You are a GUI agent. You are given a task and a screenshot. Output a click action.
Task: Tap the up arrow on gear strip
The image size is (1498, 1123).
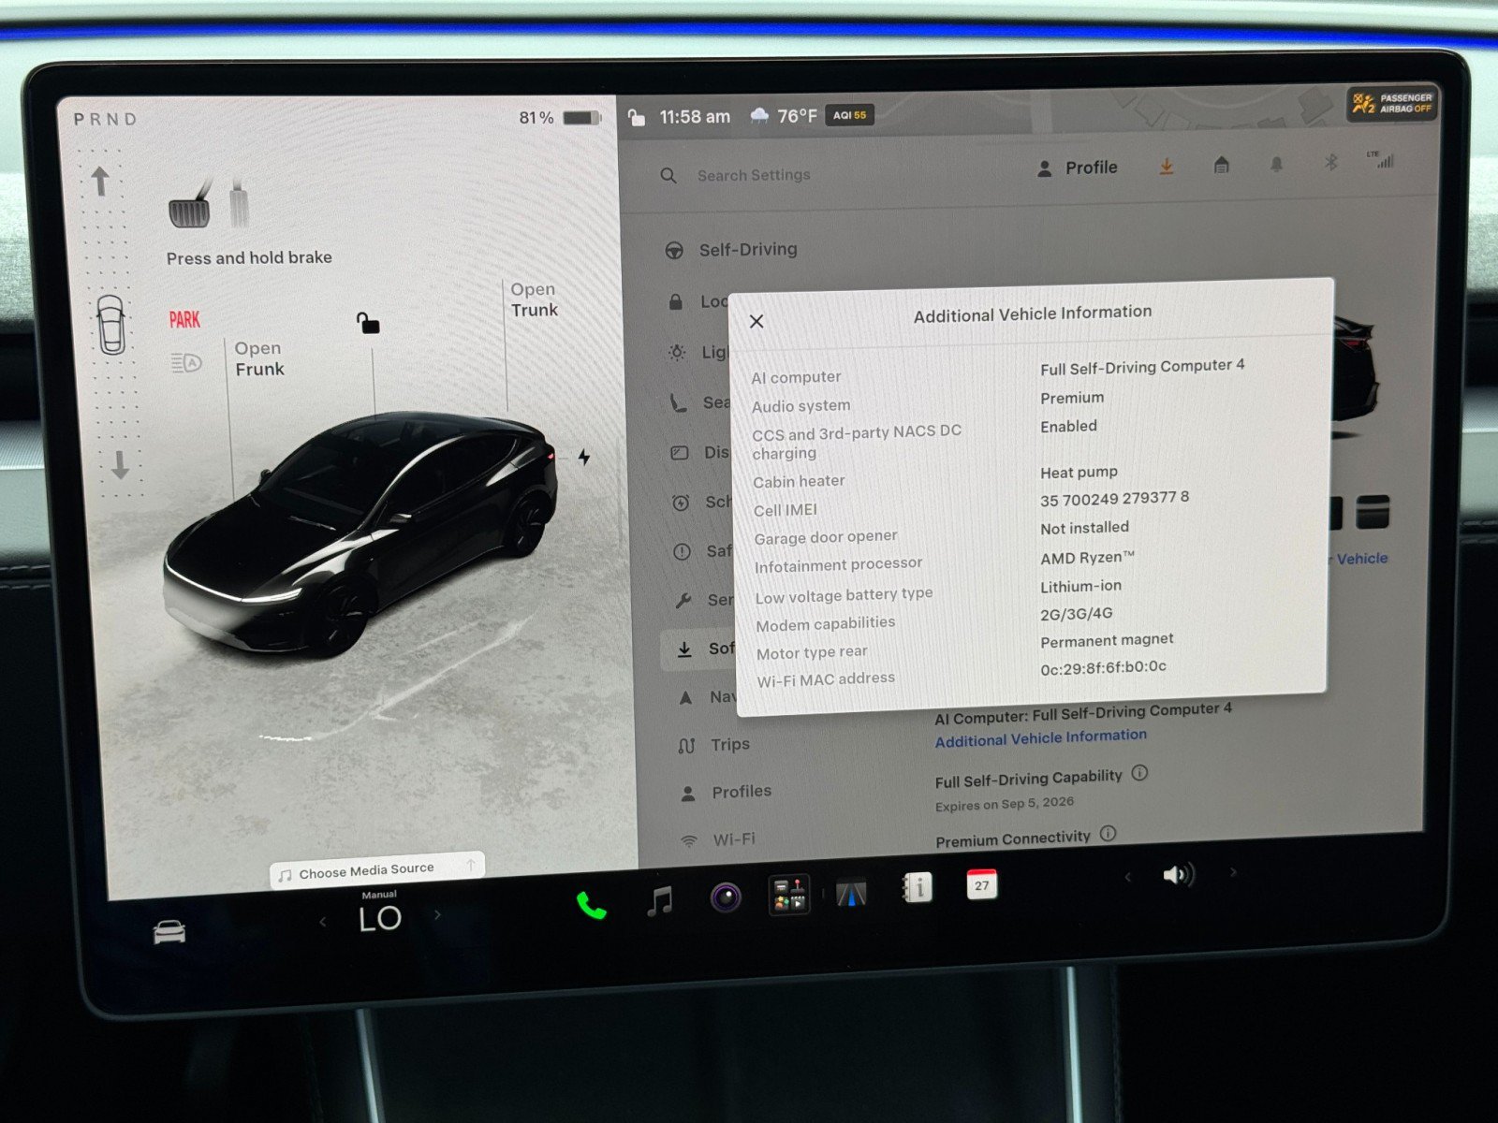[100, 180]
